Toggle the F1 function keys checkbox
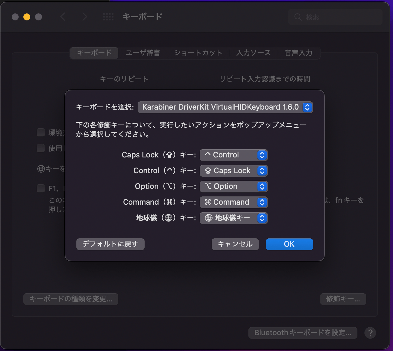This screenshot has height=351, width=393. click(x=41, y=188)
